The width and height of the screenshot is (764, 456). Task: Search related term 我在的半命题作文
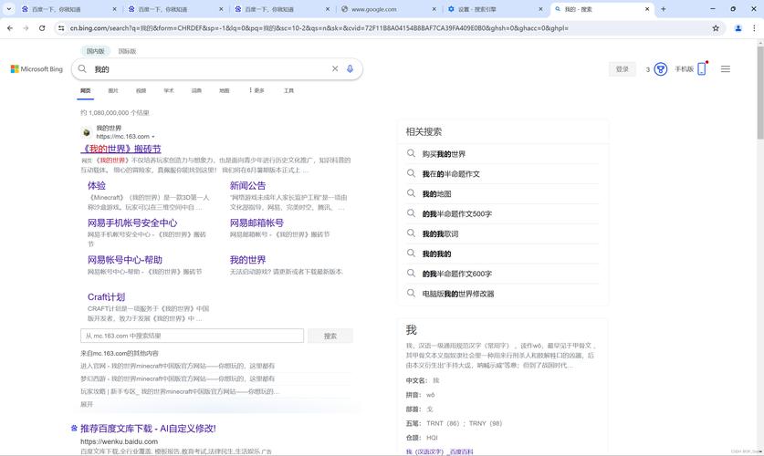pyautogui.click(x=451, y=174)
